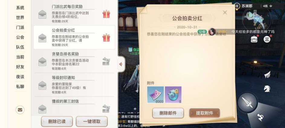Claim gift for 门派比武每日奖励 mail

point(106,14)
